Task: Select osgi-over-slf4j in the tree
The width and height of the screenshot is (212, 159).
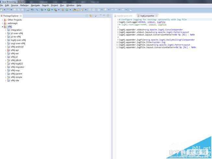Action: point(18,44)
